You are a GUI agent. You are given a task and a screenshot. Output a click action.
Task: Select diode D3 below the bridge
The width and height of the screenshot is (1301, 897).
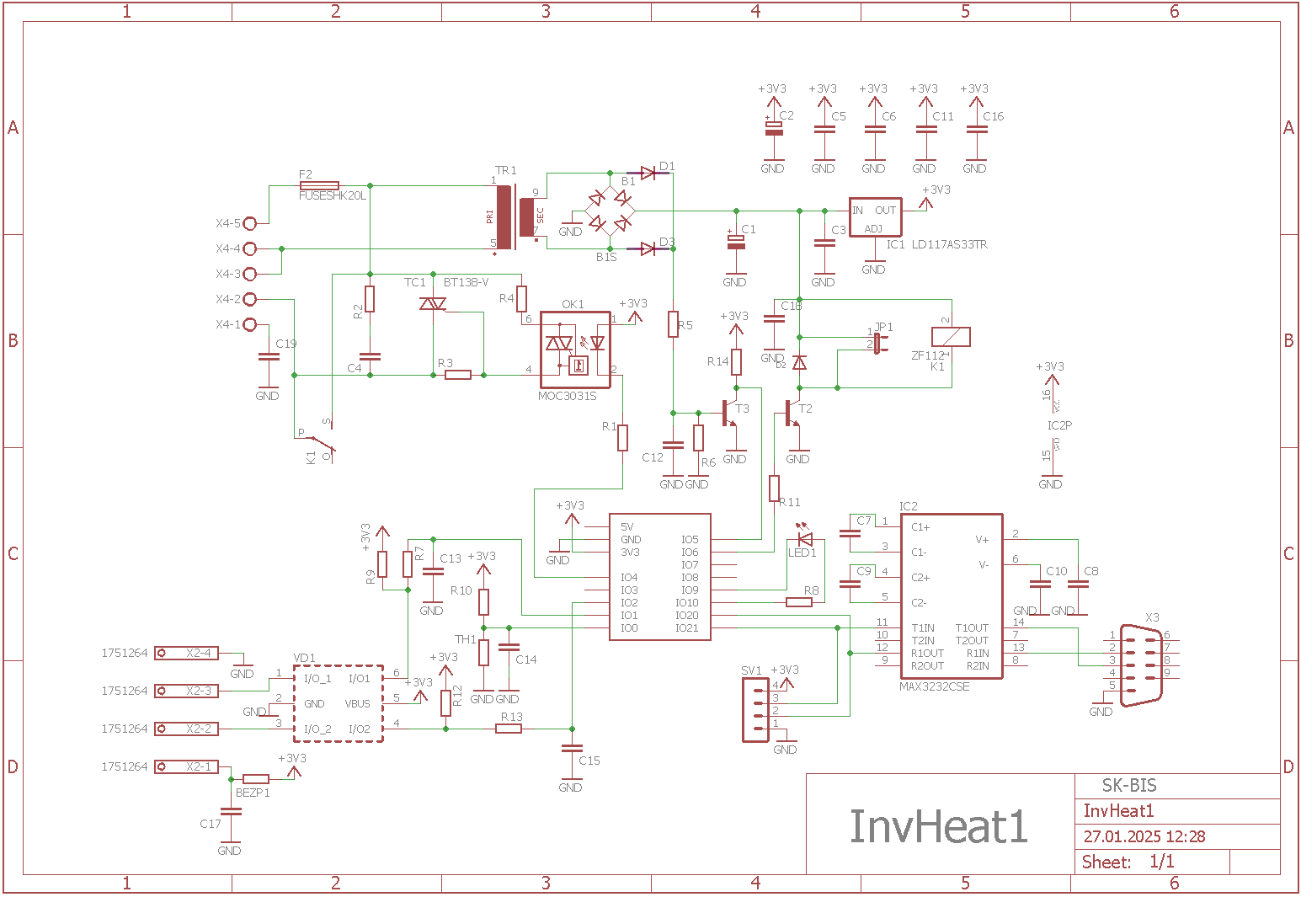point(648,248)
